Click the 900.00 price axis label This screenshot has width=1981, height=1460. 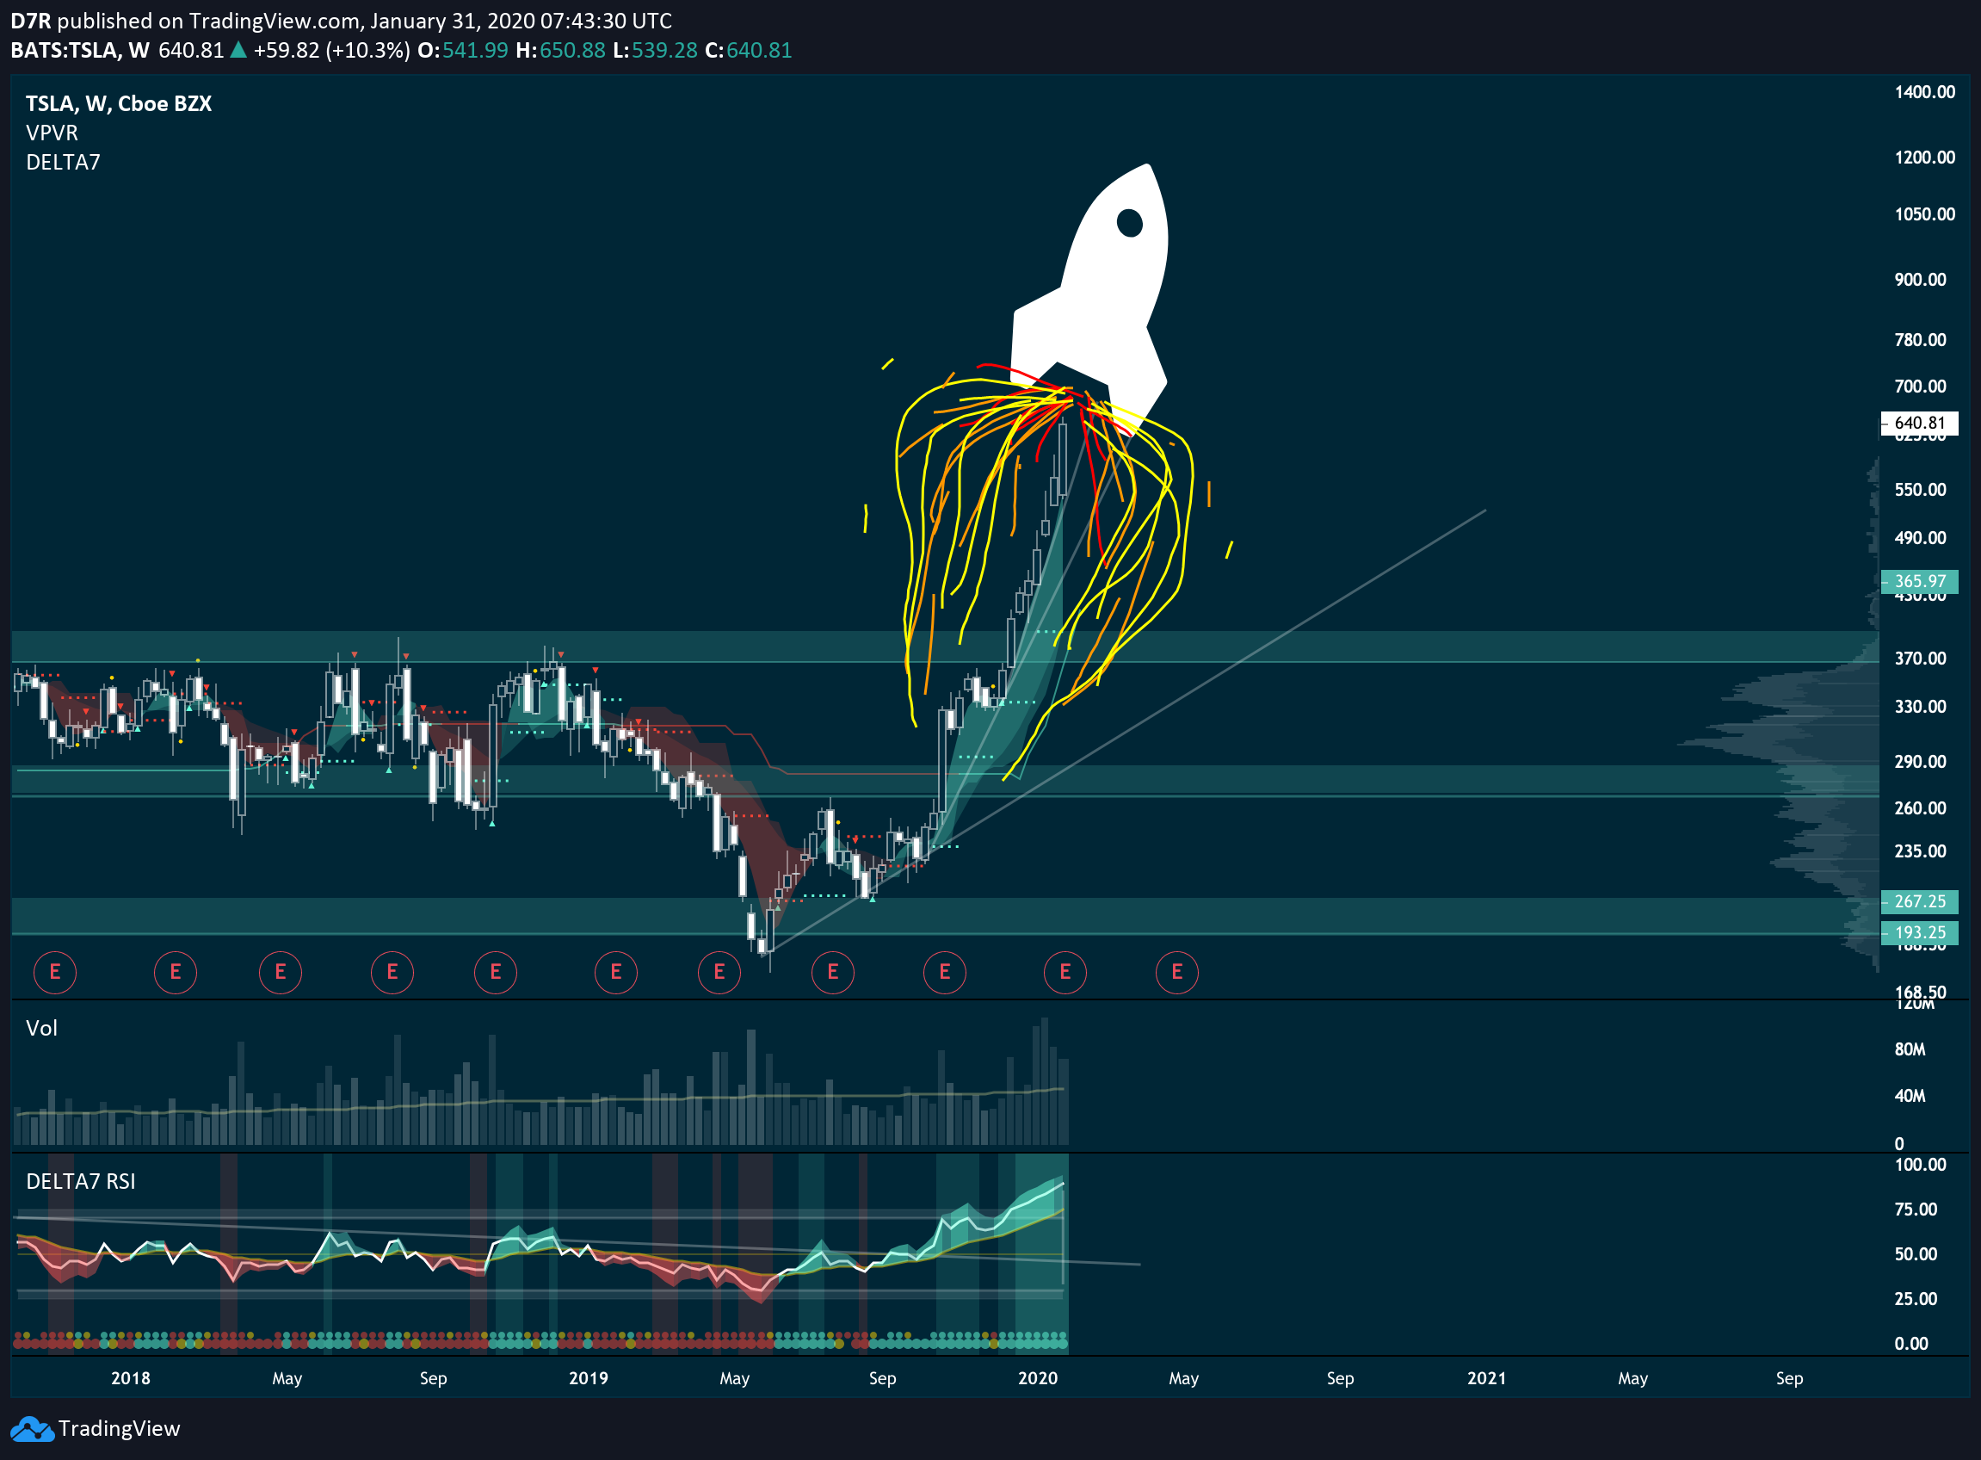(x=1920, y=279)
